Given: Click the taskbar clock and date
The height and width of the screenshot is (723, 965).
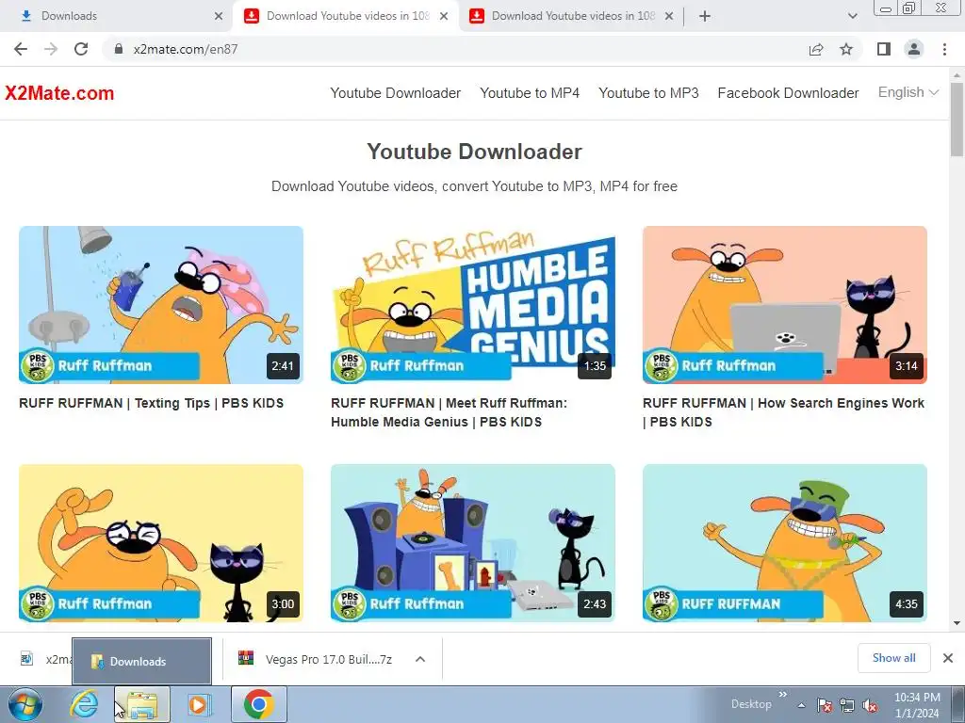Looking at the screenshot, I should coord(917,705).
